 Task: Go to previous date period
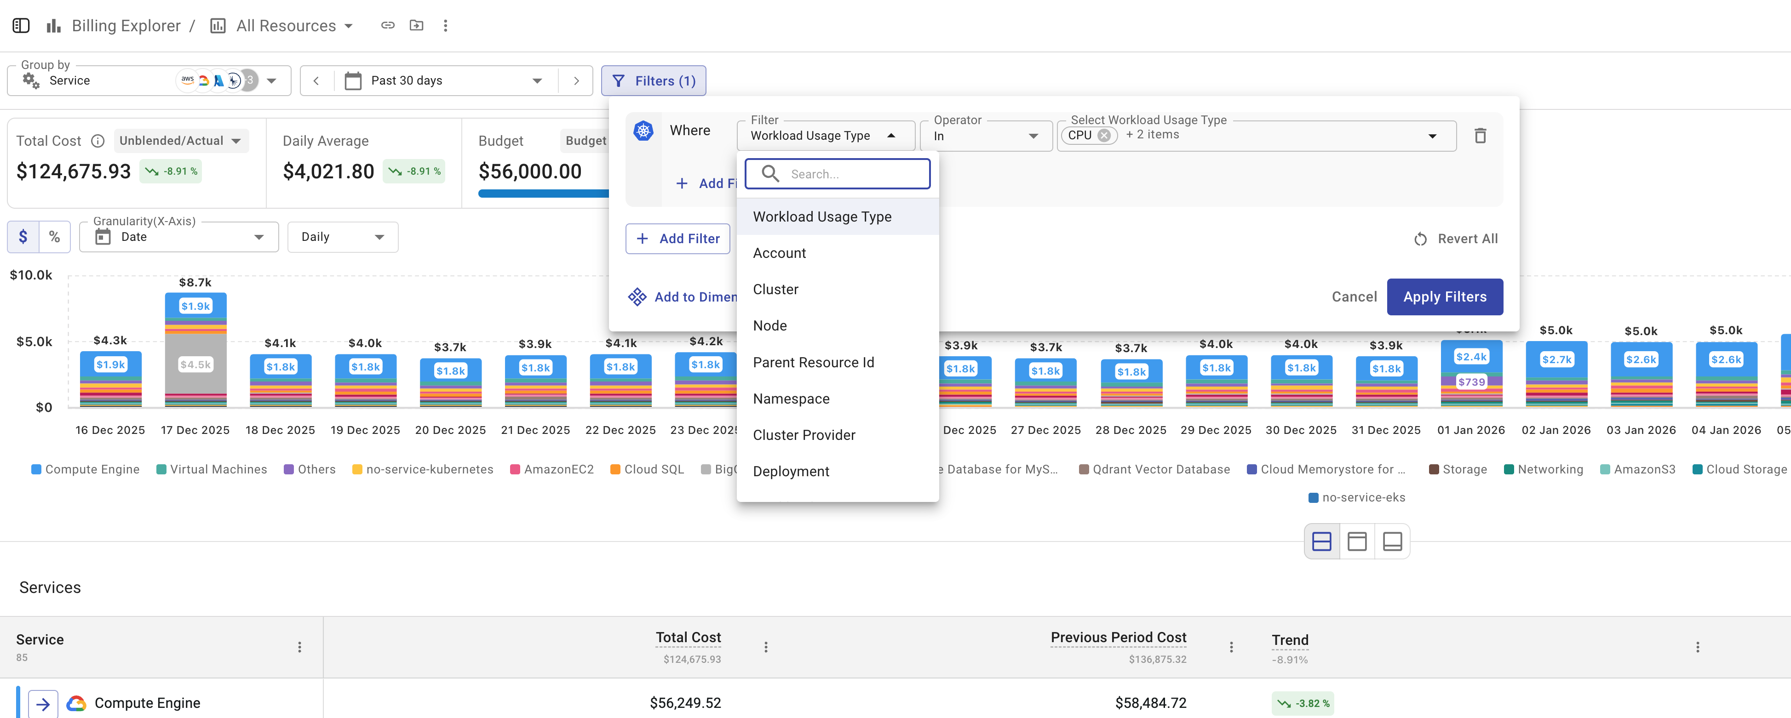(316, 80)
